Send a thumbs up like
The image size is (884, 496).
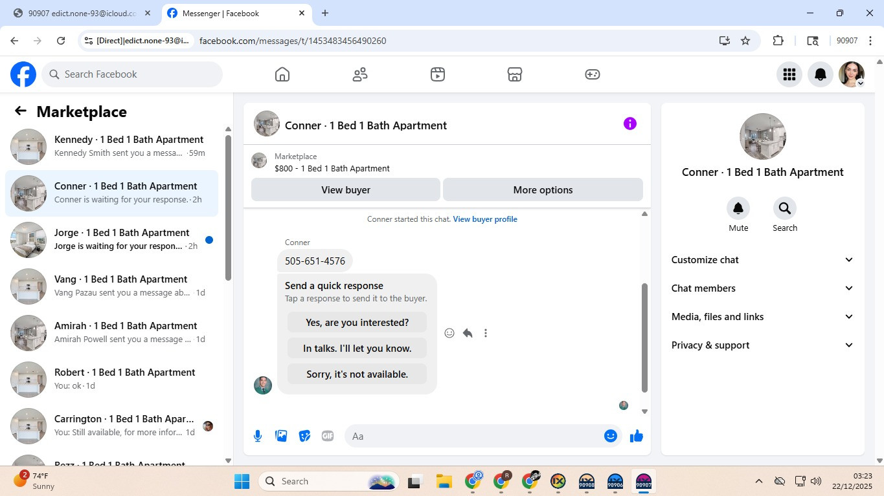tap(637, 436)
